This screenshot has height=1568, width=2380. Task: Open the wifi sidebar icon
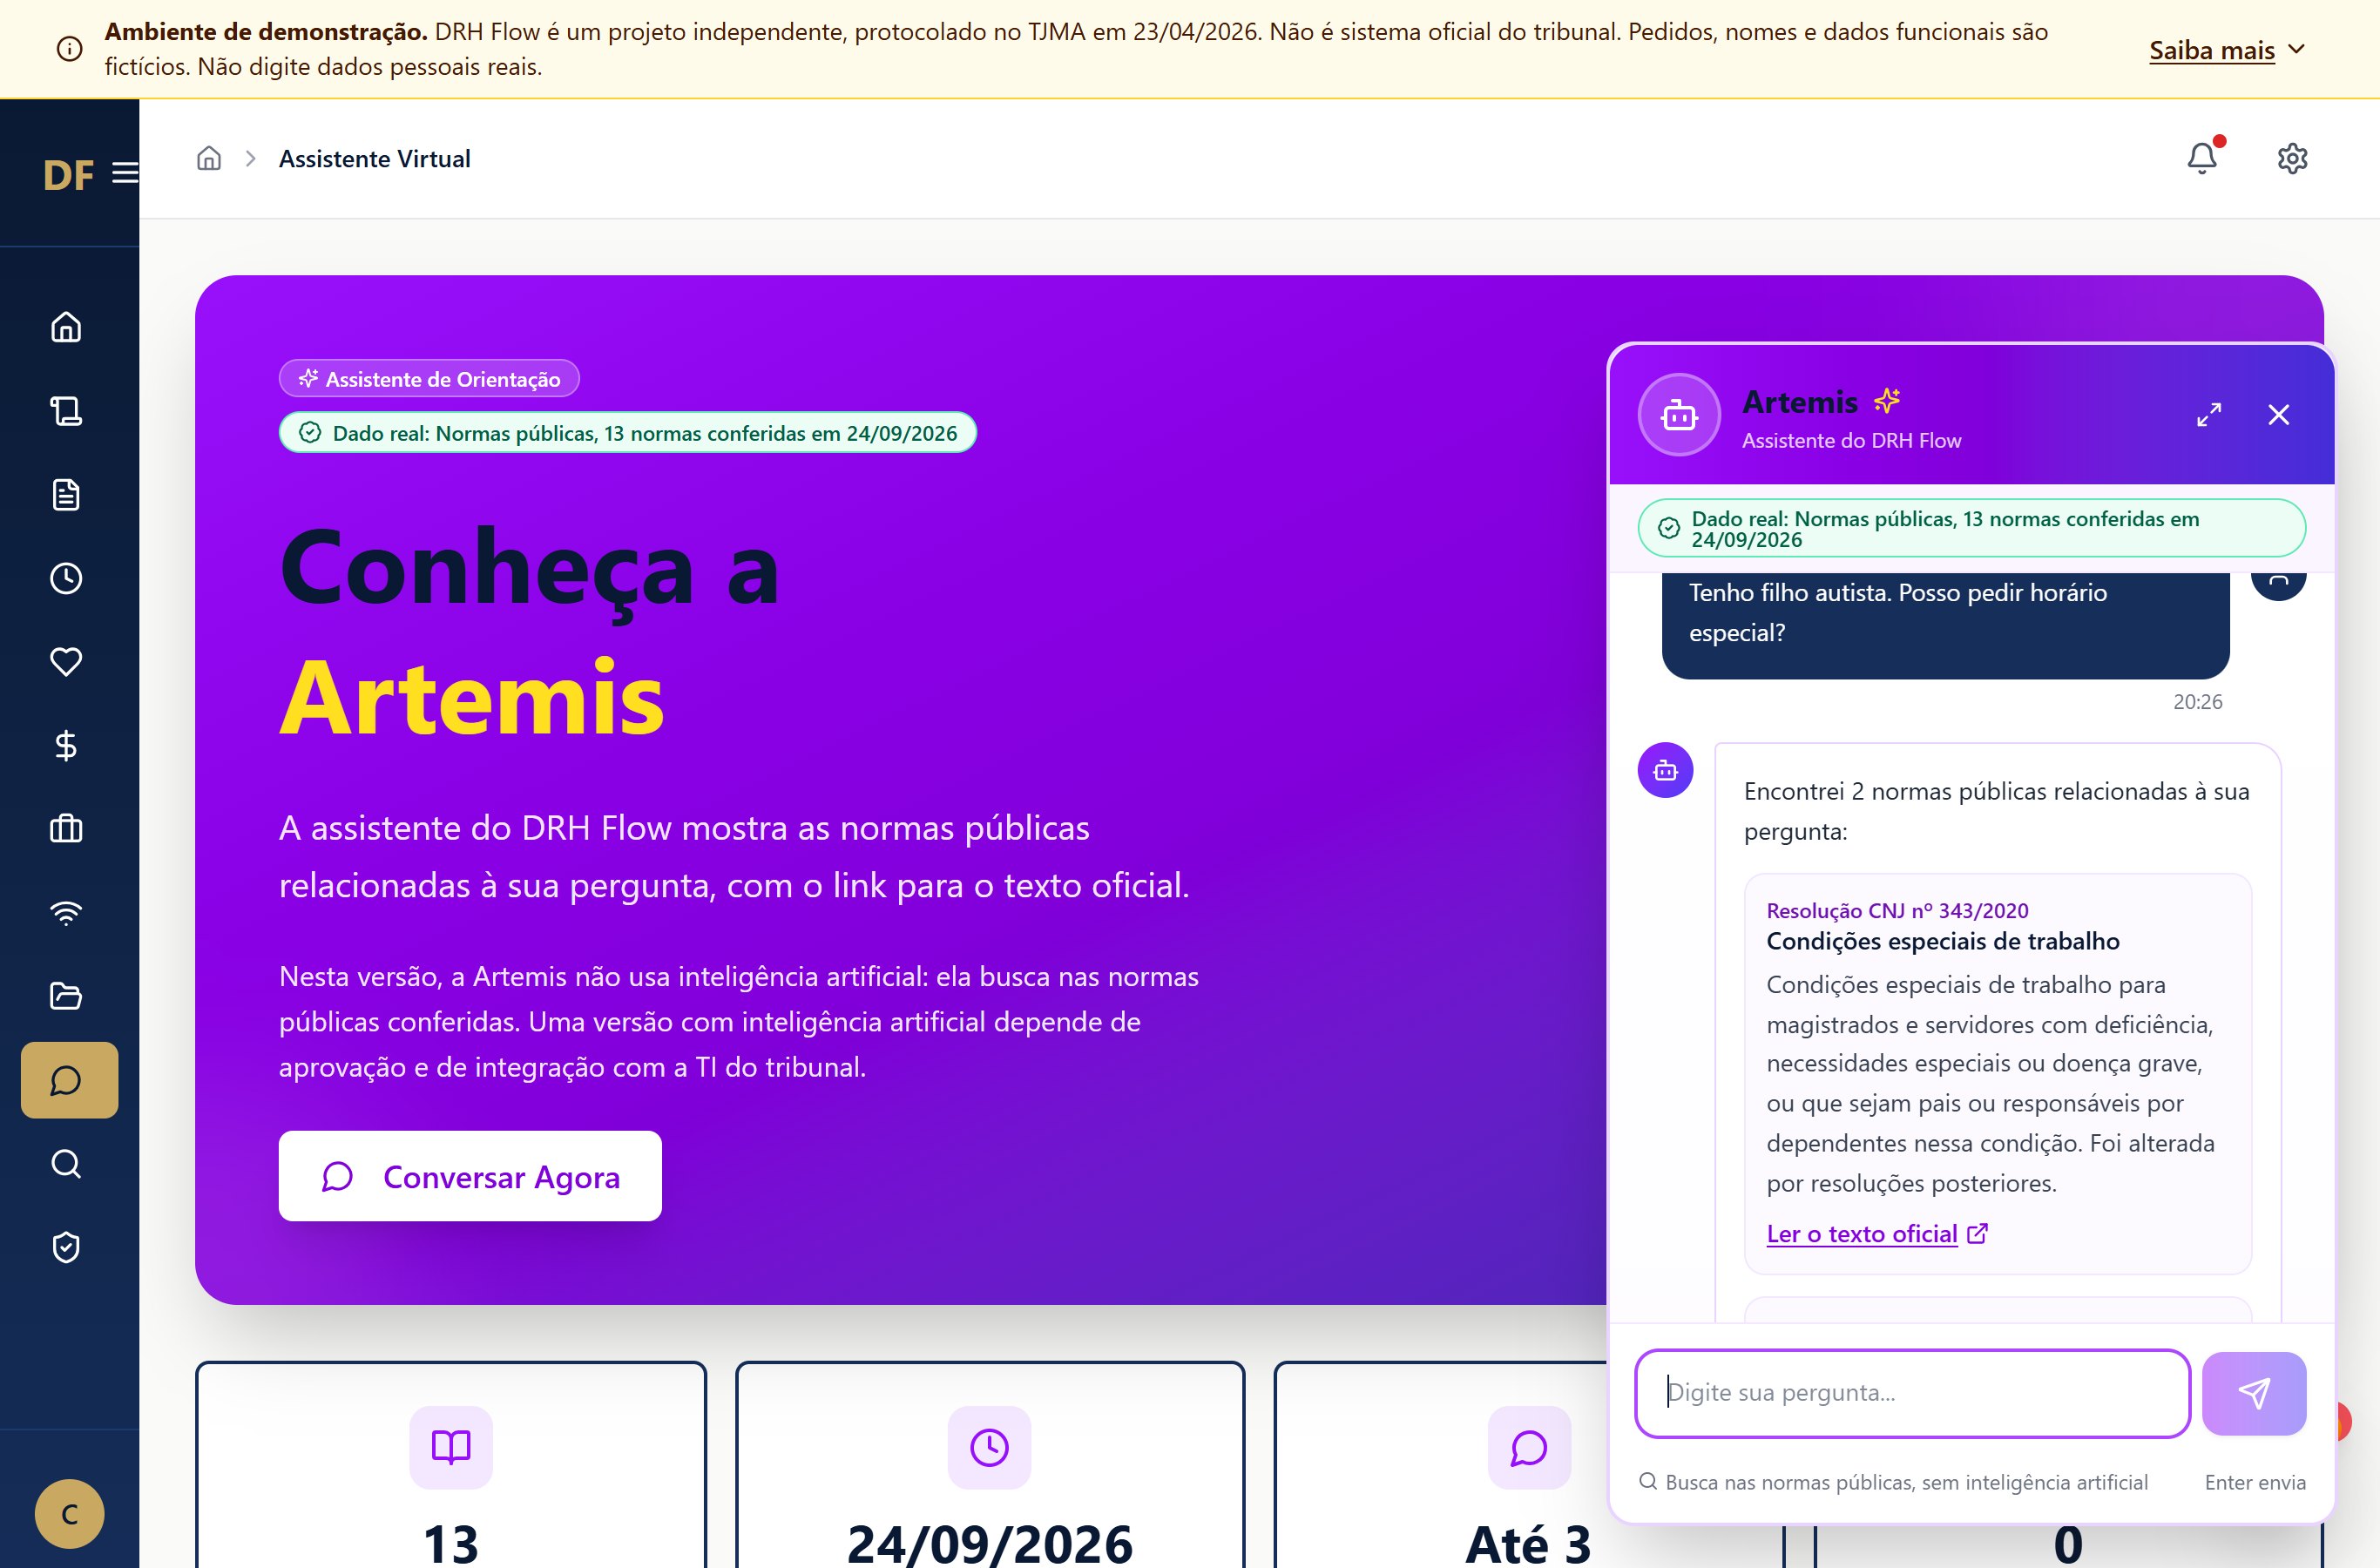tap(66, 912)
